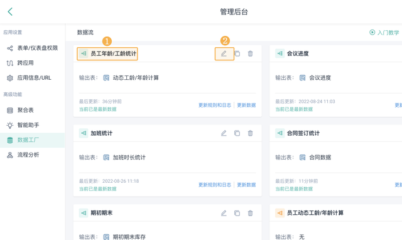
Task: Open 更新规则和日志 for 员工年龄/工龄统计
Action: [215, 105]
